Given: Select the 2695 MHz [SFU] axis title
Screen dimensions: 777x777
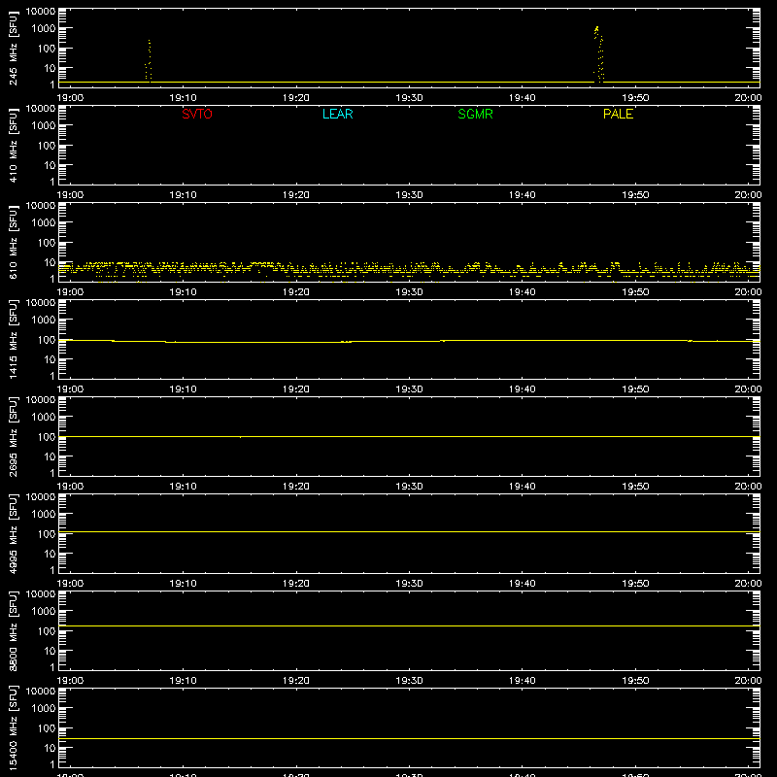Looking at the screenshot, I should tap(14, 436).
